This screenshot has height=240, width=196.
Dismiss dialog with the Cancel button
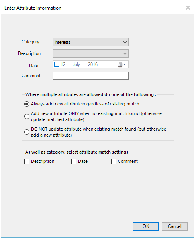pos(174,226)
